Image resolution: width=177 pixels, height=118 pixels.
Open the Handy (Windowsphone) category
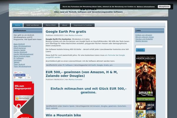23,54
